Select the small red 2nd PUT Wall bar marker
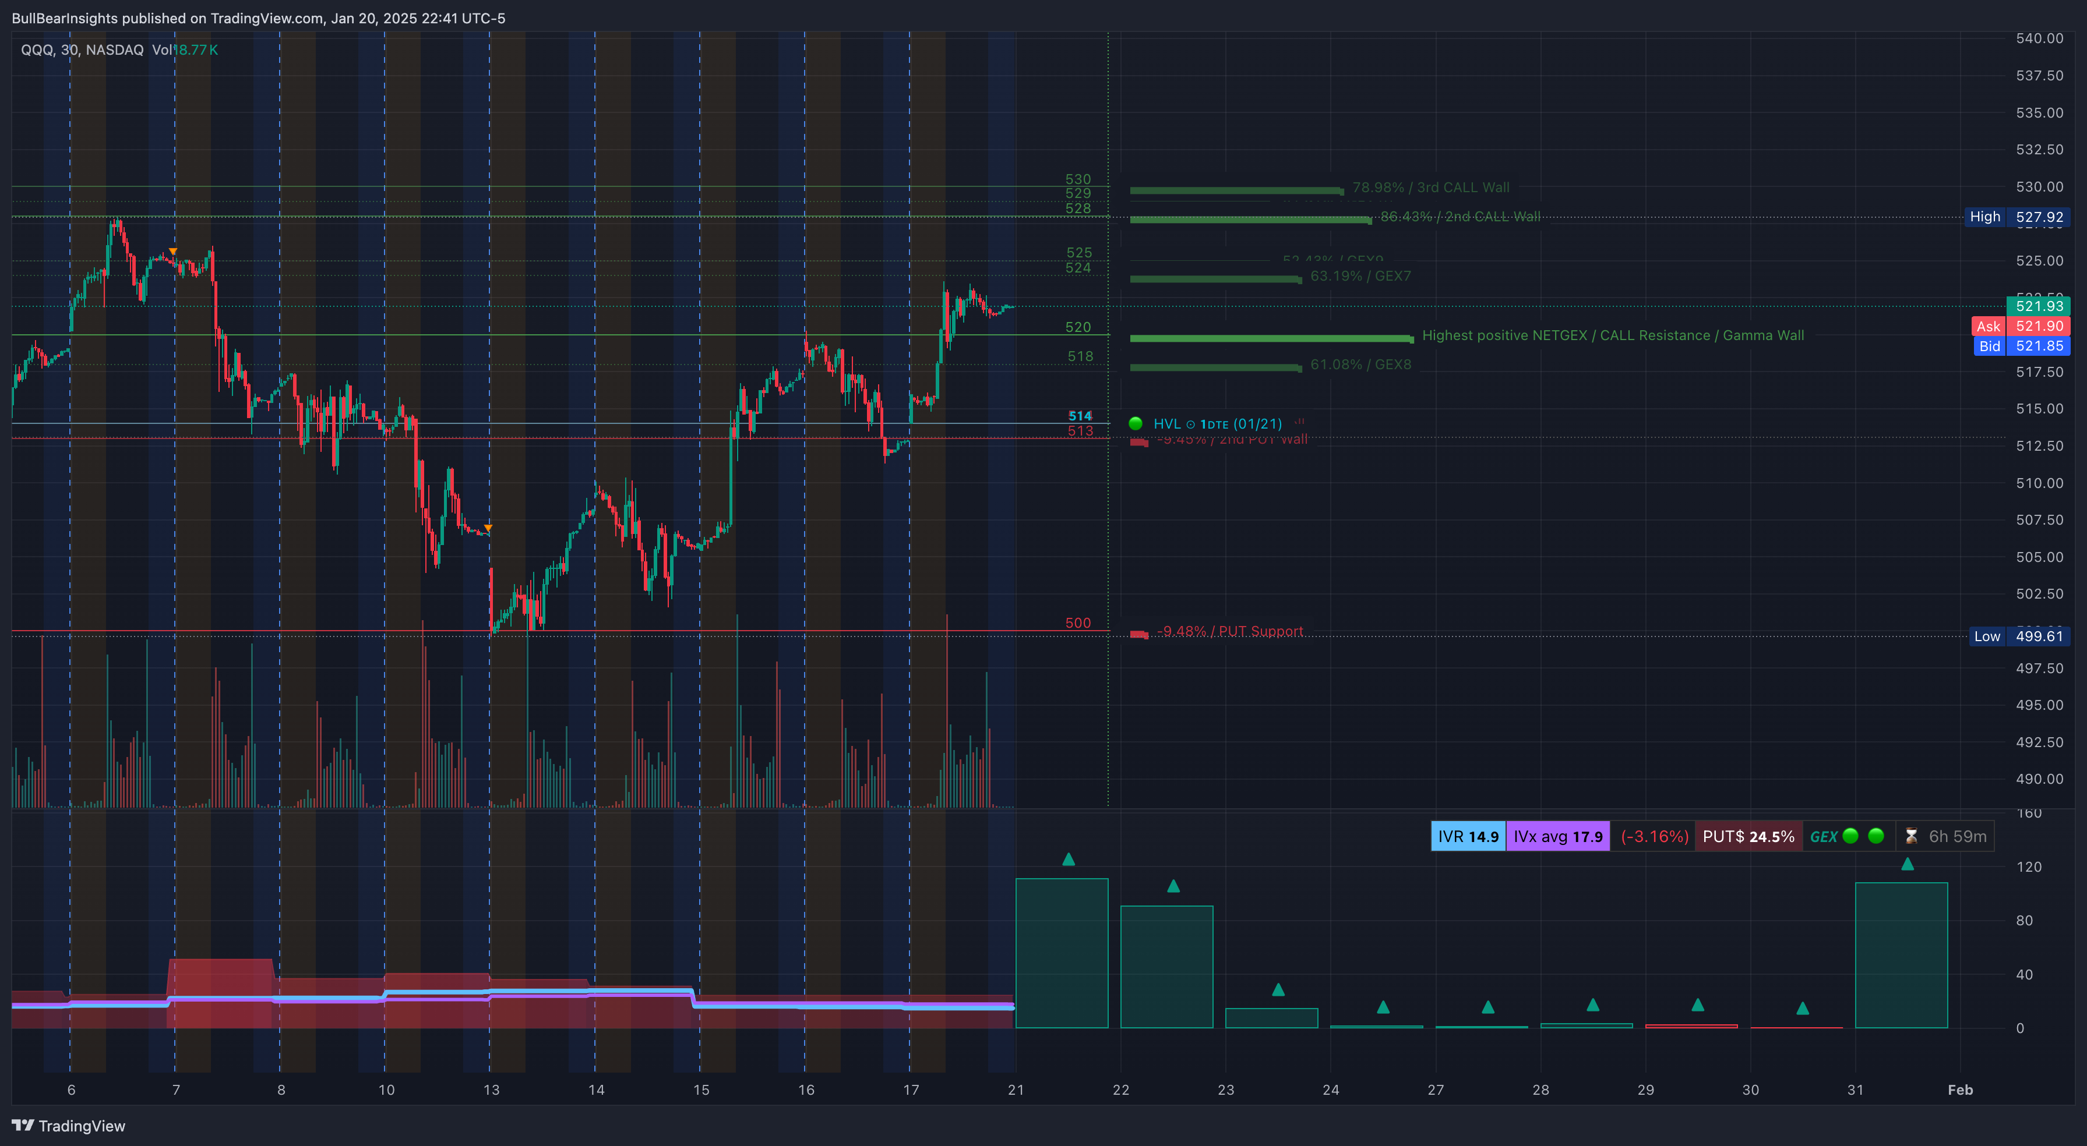The width and height of the screenshot is (2087, 1146). [1139, 442]
